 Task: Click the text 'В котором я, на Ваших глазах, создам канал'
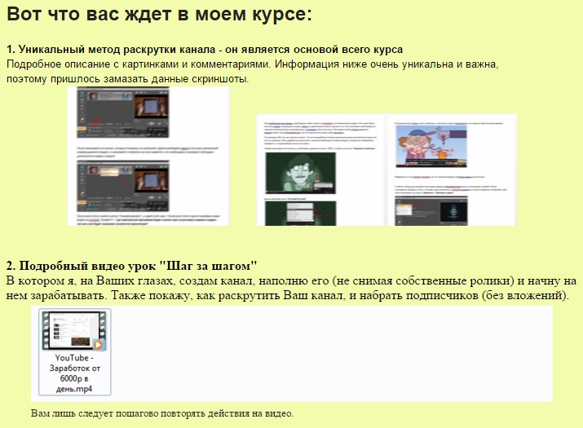pos(130,280)
